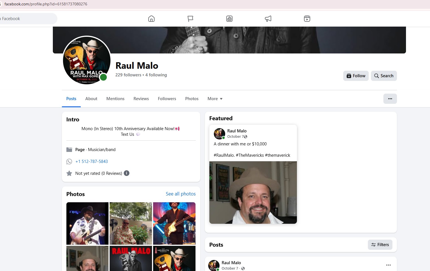This screenshot has width=430, height=271.
Task: Switch to the Posts tab
Action: (71, 99)
